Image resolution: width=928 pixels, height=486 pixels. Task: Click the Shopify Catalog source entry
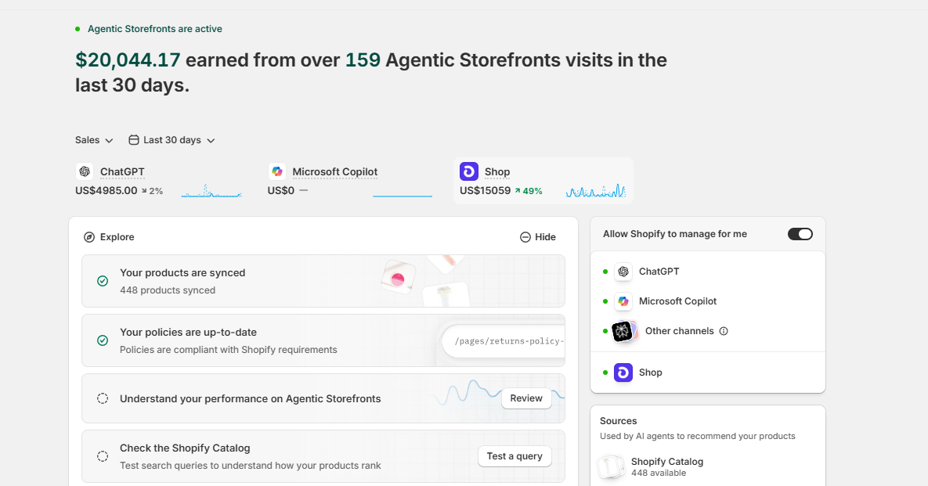click(651, 466)
